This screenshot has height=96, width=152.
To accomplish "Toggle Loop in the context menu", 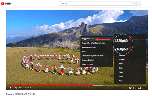I will pos(97,52).
